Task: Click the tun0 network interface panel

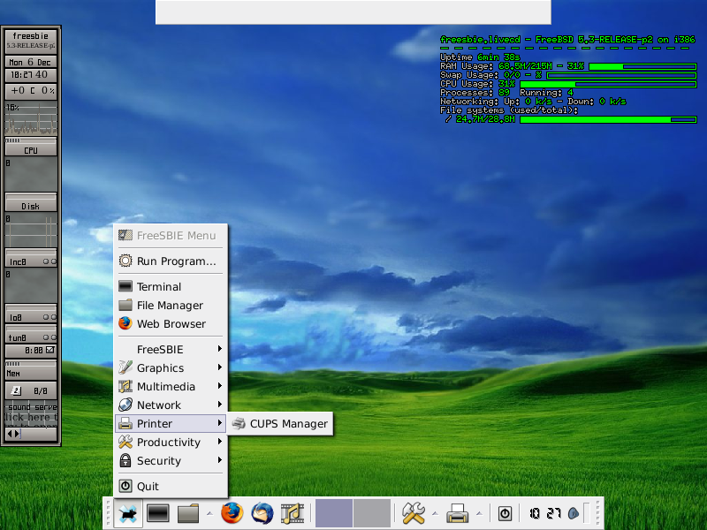Action: [x=31, y=334]
